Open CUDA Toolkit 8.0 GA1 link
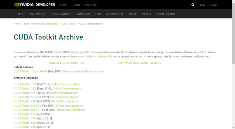The height and width of the screenshot is (129, 235). [27, 110]
